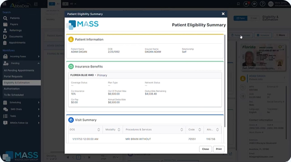This screenshot has height=162, width=291.
Task: Sort Visit Summary by DOS column
Action: pyautogui.click(x=98, y=130)
